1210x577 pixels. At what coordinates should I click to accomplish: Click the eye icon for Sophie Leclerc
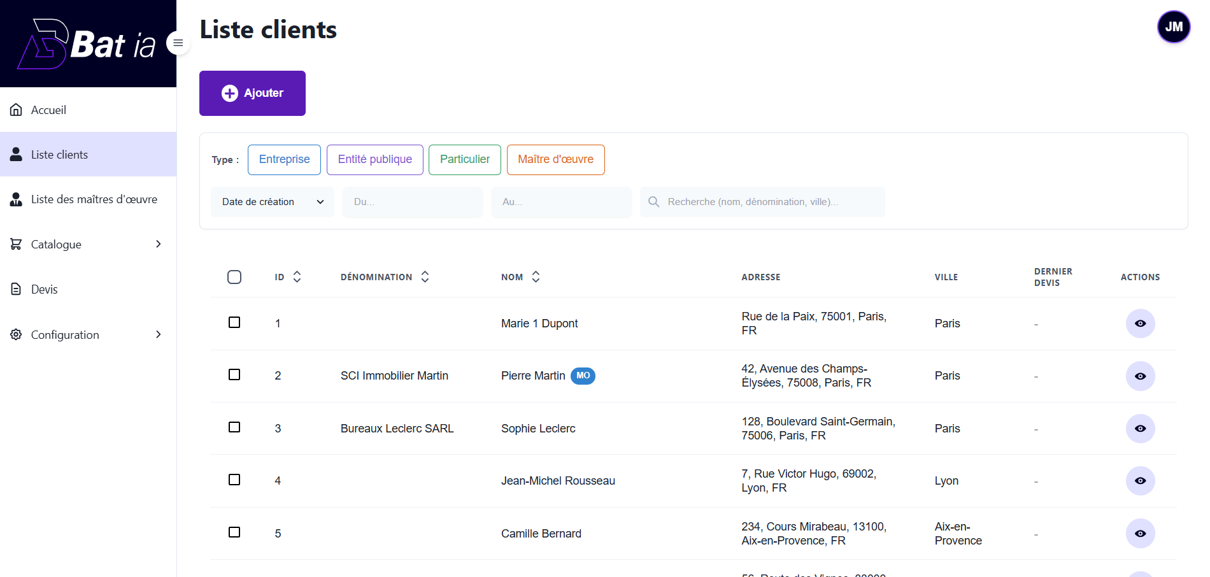(x=1140, y=429)
